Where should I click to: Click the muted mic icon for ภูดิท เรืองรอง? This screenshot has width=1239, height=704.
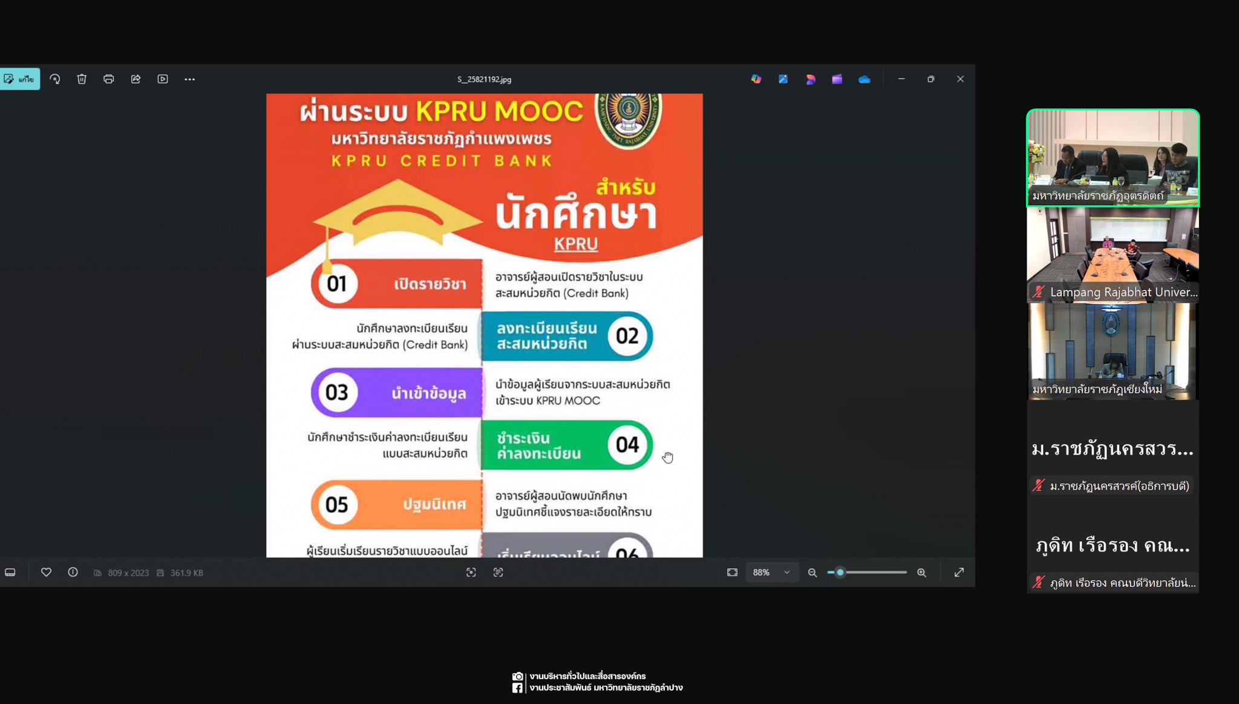[x=1039, y=582]
